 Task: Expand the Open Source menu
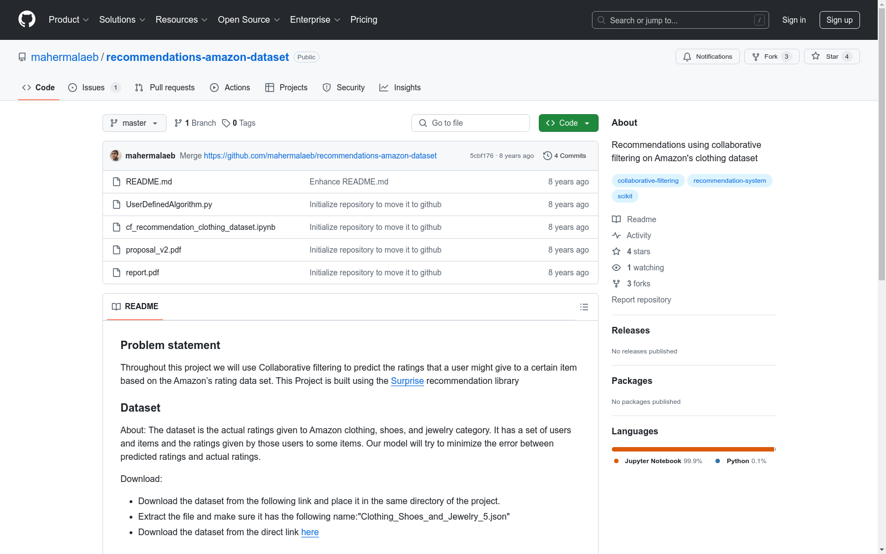tap(249, 20)
